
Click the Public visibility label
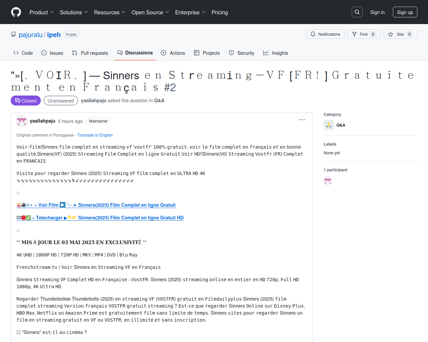71,35
